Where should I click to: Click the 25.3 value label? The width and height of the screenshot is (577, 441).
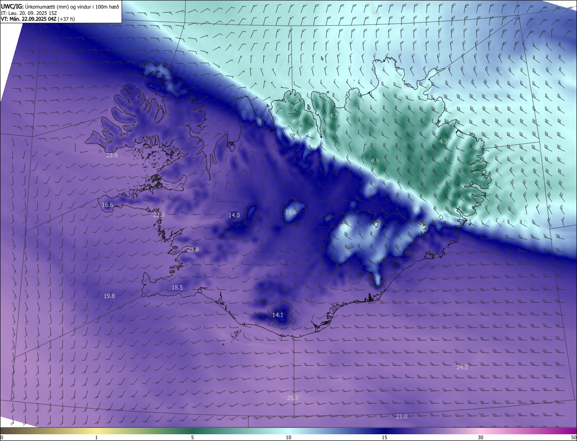(293, 398)
